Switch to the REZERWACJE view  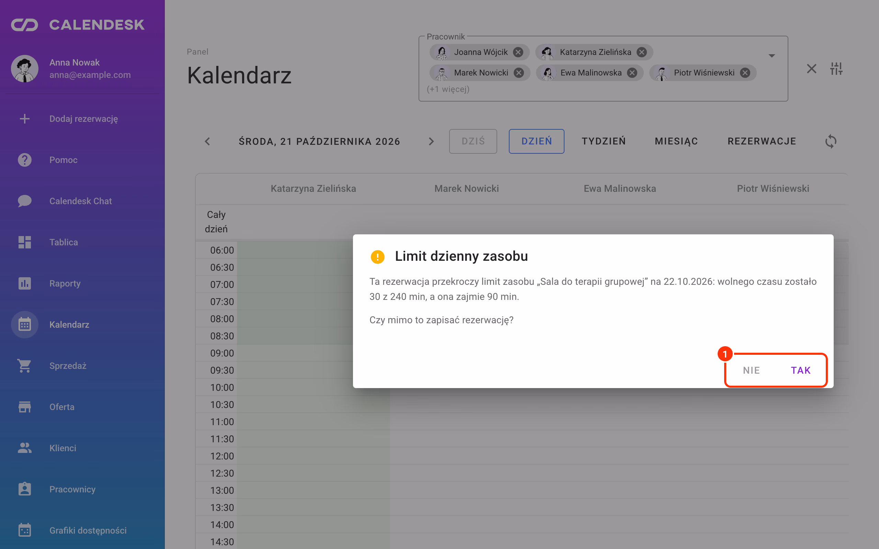point(762,141)
